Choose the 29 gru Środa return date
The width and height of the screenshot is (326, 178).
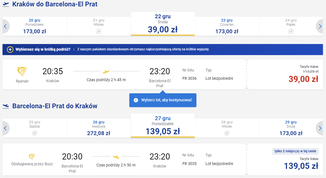(291, 128)
